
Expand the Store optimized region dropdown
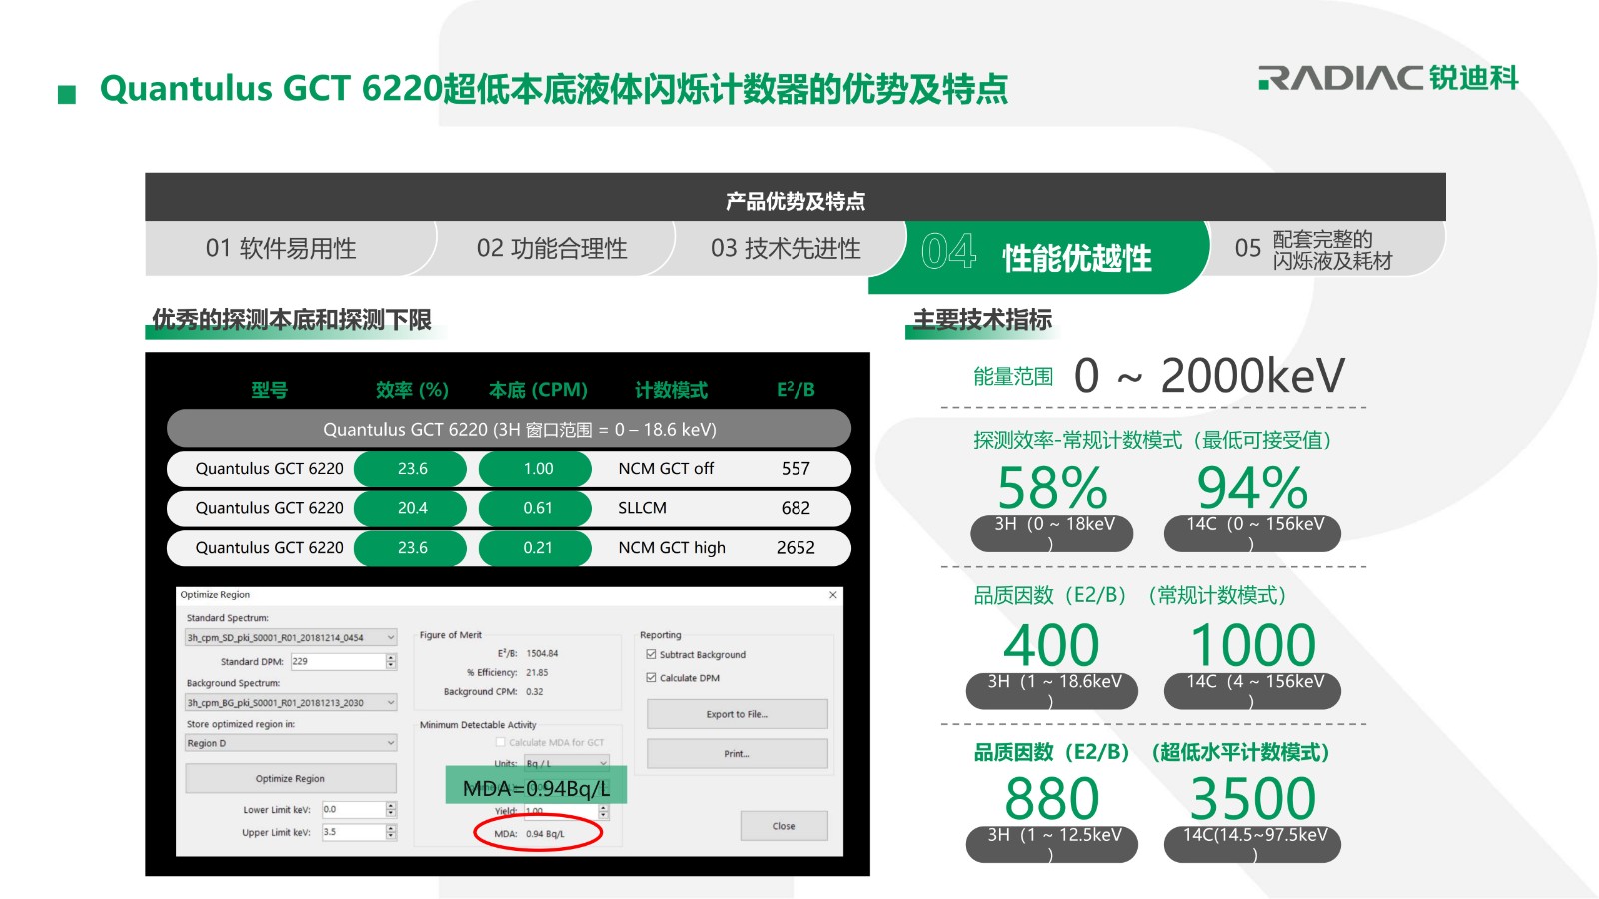click(x=291, y=743)
